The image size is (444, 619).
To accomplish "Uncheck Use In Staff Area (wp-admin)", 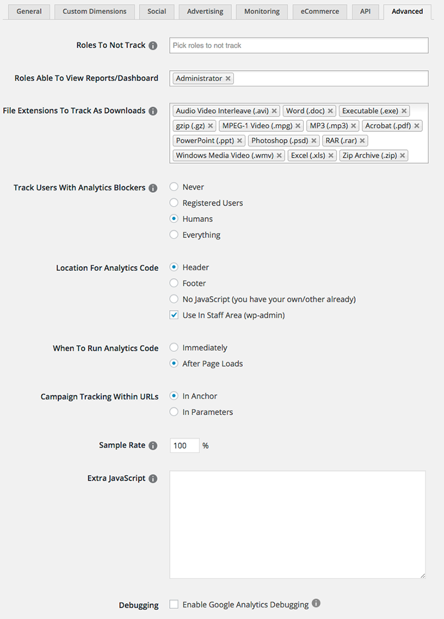I will click(174, 315).
